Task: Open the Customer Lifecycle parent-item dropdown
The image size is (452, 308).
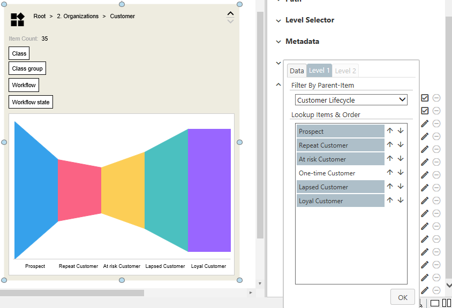Action: (351, 100)
